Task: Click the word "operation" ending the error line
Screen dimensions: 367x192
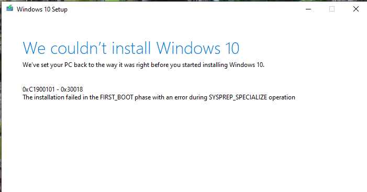Action: click(x=282, y=97)
